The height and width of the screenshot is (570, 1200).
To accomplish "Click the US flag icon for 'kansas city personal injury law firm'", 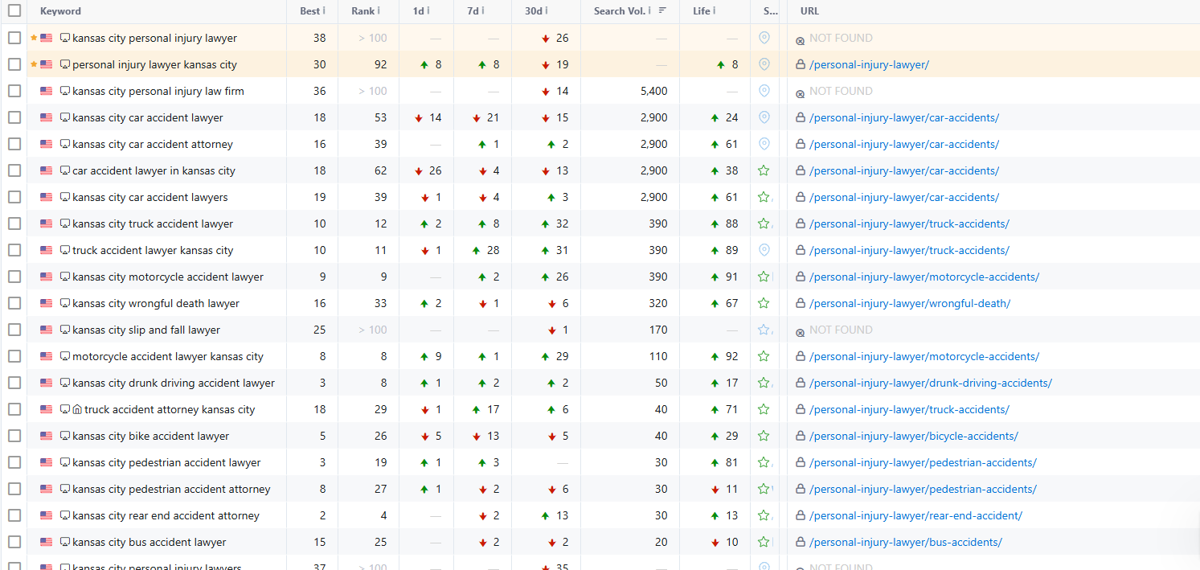I will [x=47, y=91].
